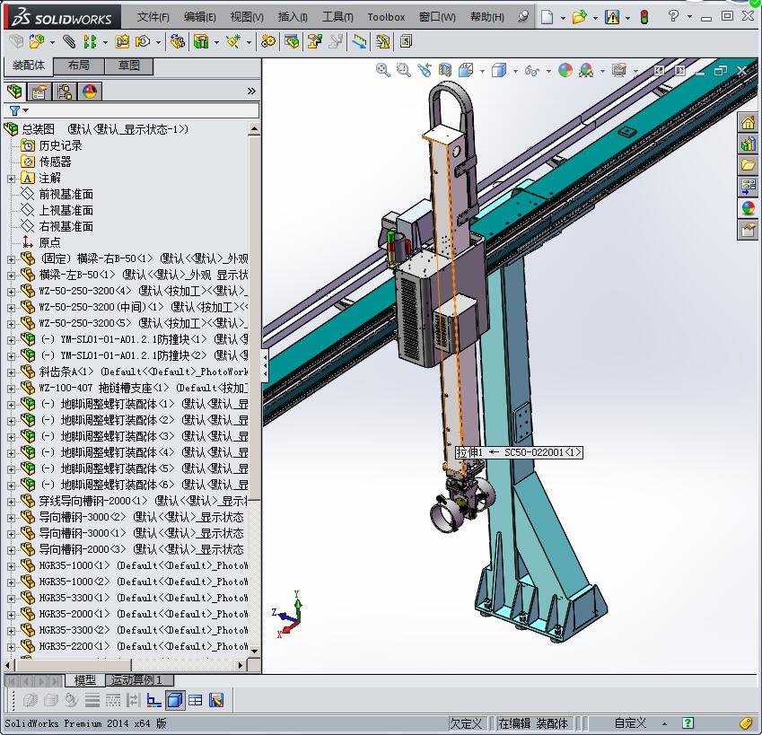This screenshot has width=762, height=735.
Task: Click the Zoom to Fit magnifier icon
Action: pyautogui.click(x=382, y=70)
